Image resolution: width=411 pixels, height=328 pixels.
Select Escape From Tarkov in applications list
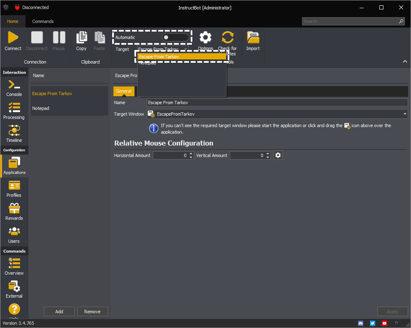[69, 93]
